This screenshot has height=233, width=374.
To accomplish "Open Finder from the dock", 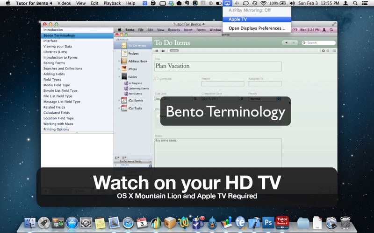I will (30, 223).
